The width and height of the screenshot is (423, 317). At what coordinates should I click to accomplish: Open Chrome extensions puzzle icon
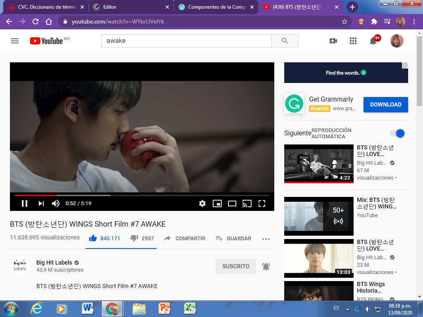pyautogui.click(x=374, y=21)
